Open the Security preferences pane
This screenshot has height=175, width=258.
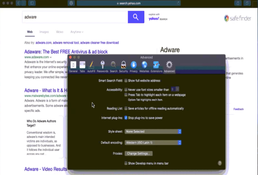point(123,67)
